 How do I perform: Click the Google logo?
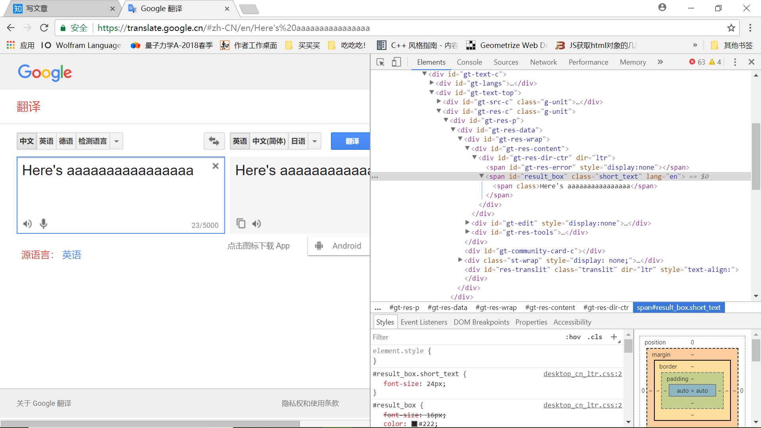[x=45, y=73]
